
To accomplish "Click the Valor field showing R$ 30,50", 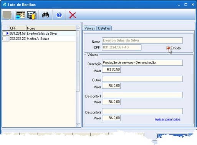I will [111, 70].
